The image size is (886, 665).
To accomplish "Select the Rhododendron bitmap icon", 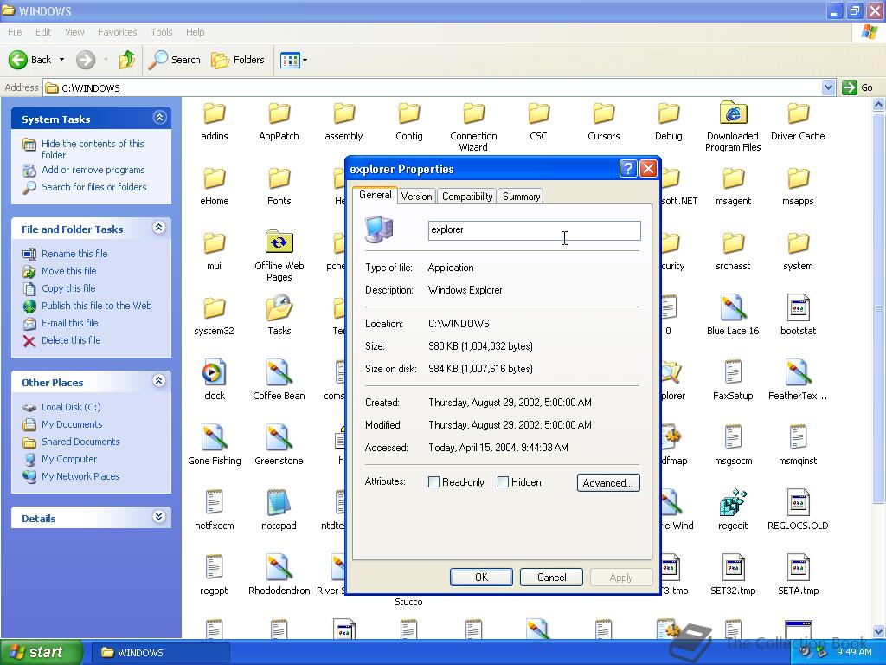I will (279, 567).
